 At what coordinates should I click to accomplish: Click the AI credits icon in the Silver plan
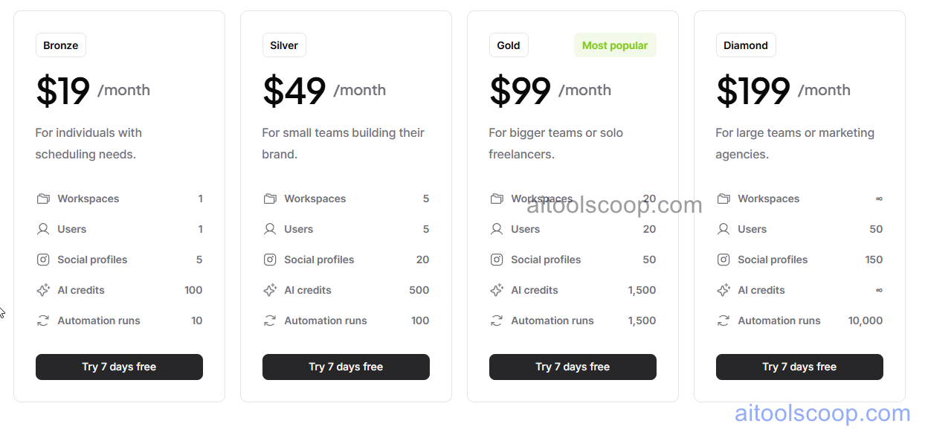[271, 290]
